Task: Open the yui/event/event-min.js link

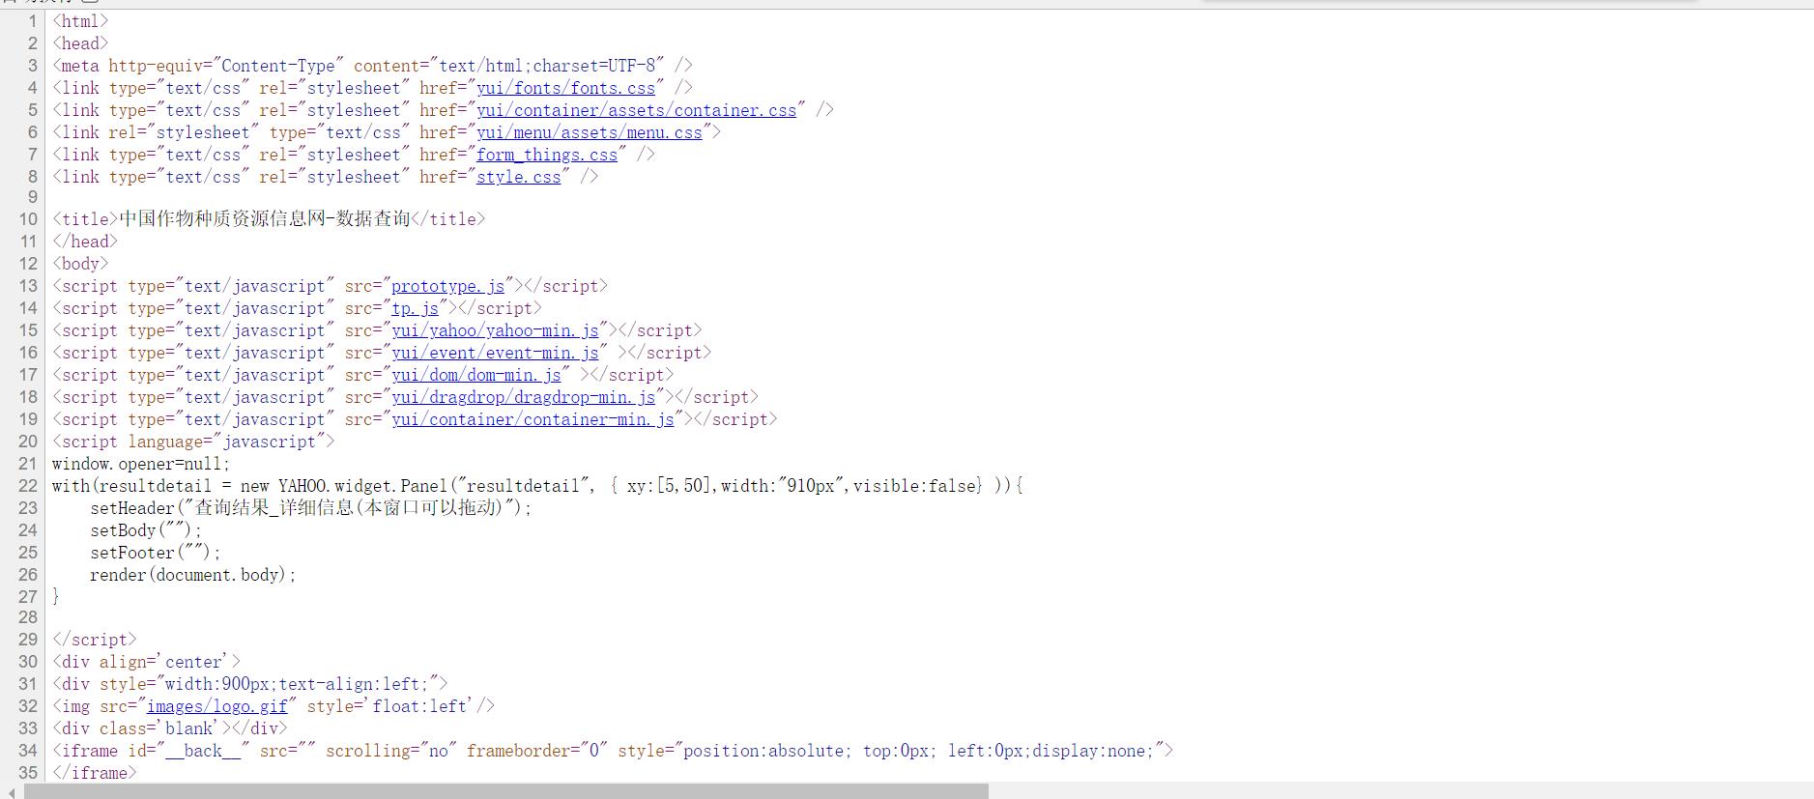Action: pyautogui.click(x=495, y=353)
